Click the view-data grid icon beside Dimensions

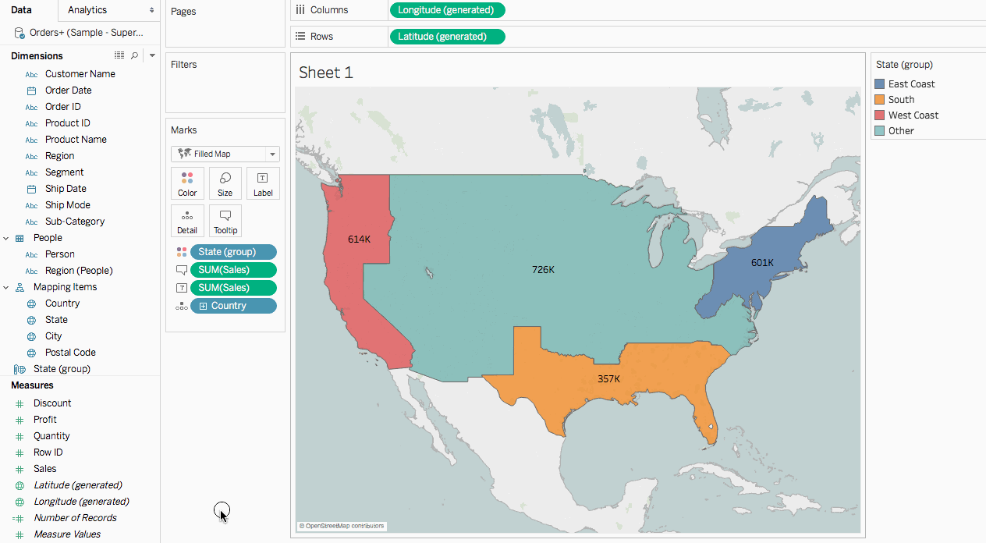click(x=119, y=55)
